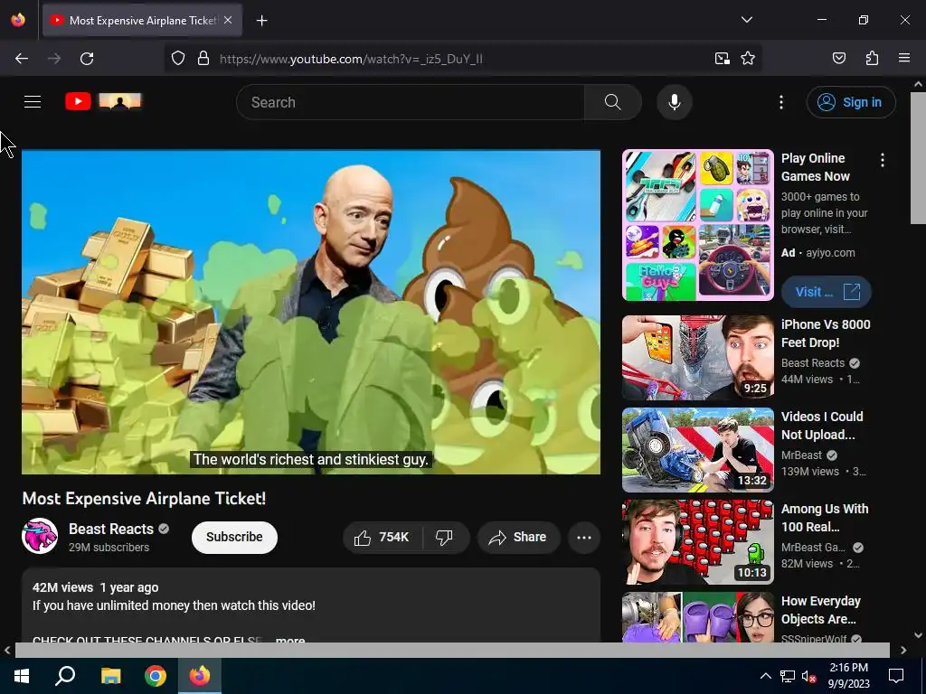Screen dimensions: 926x694
Task: Open Windows search on the taskbar
Action: 65,676
